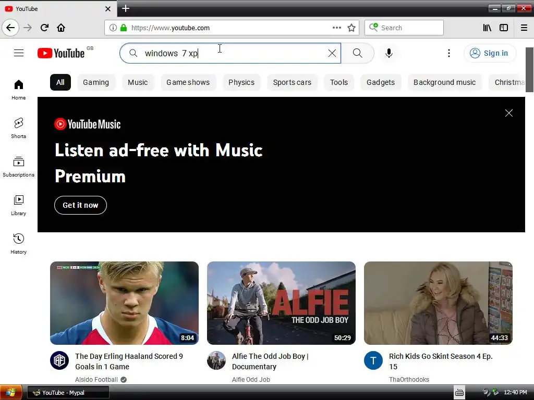
Task: Go to browser Home page icon
Action: coord(61,28)
